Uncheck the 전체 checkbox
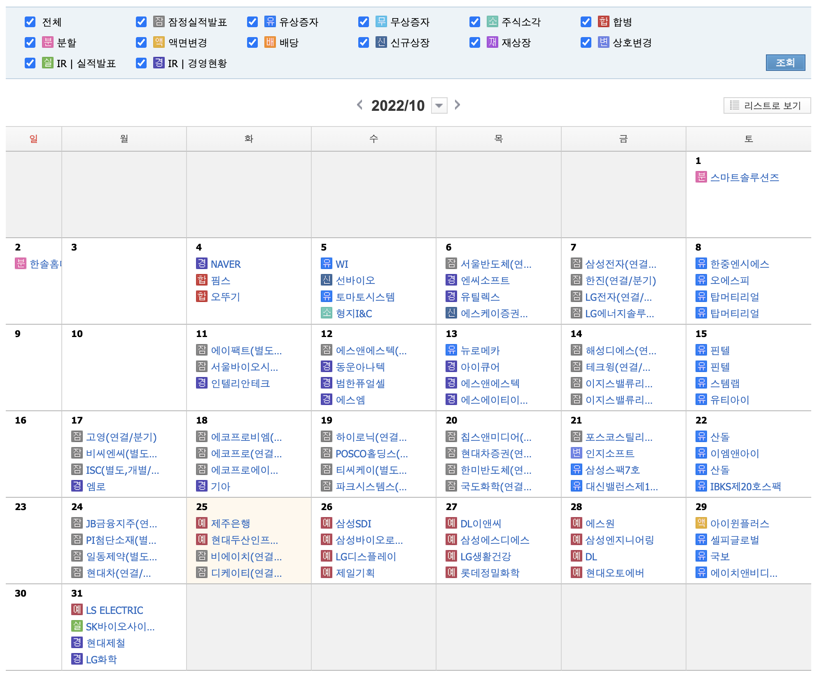Image resolution: width=817 pixels, height=679 pixels. point(30,22)
